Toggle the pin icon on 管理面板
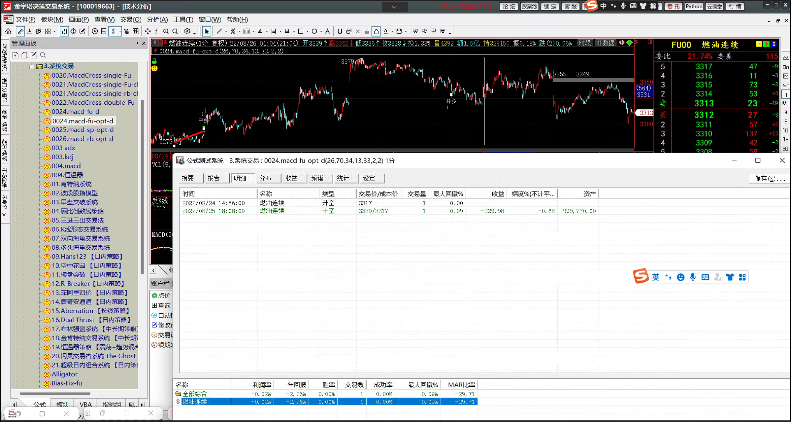The image size is (791, 422). (x=137, y=43)
